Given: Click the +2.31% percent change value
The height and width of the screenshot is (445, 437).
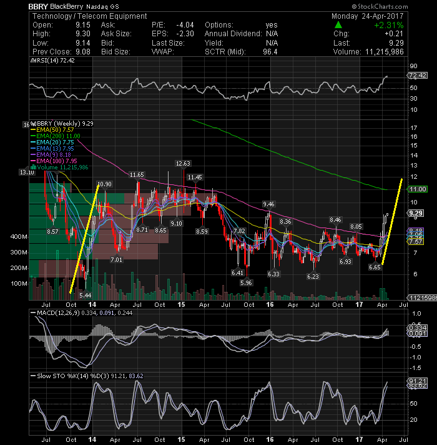Looking at the screenshot, I should [388, 25].
